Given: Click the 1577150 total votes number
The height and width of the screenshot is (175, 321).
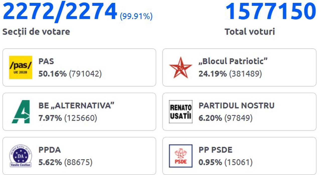Looking at the screenshot, I should click(270, 11).
